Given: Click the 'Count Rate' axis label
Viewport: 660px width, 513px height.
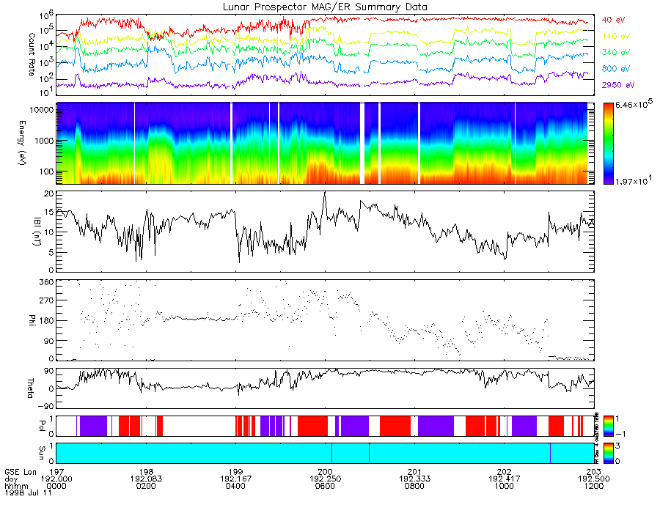Looking at the screenshot, I should tap(32, 55).
